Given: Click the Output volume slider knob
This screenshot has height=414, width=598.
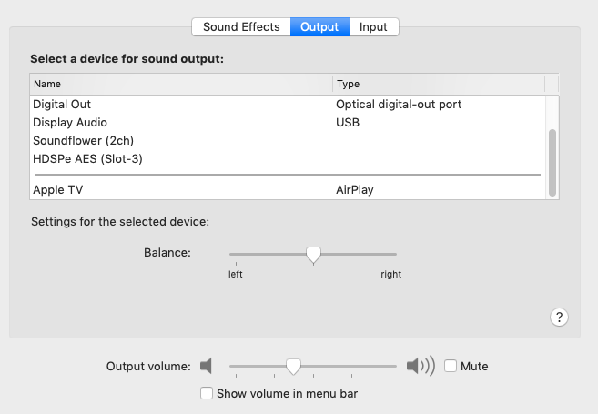Looking at the screenshot, I should [x=293, y=366].
